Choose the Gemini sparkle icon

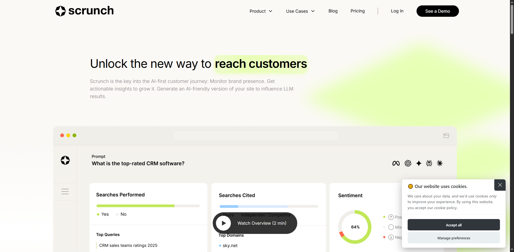point(419,163)
